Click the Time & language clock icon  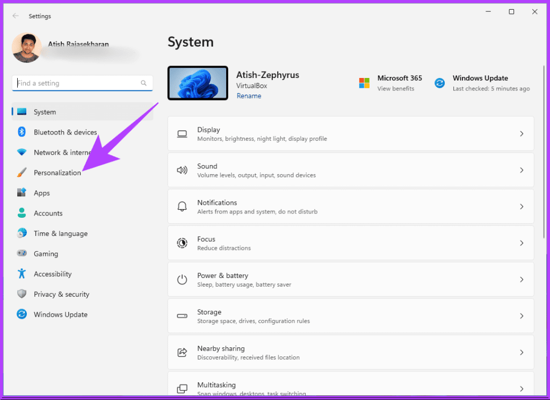(21, 233)
